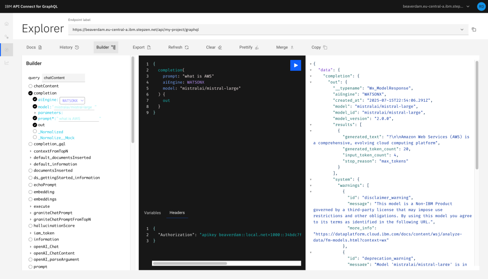The height and width of the screenshot is (279, 488).
Task: Select the Explorer icon in the sidebar
Action: tap(6, 49)
